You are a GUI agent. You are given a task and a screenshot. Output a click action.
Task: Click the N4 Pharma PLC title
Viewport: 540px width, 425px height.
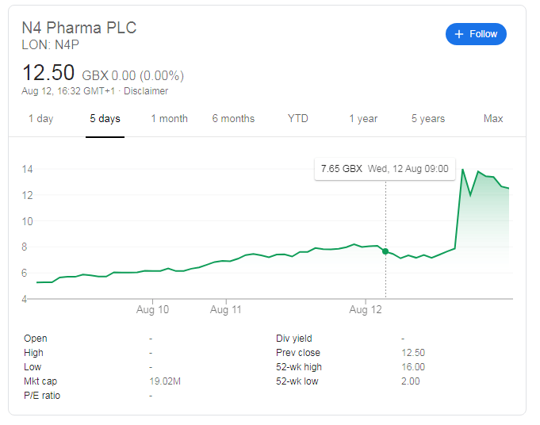click(79, 28)
